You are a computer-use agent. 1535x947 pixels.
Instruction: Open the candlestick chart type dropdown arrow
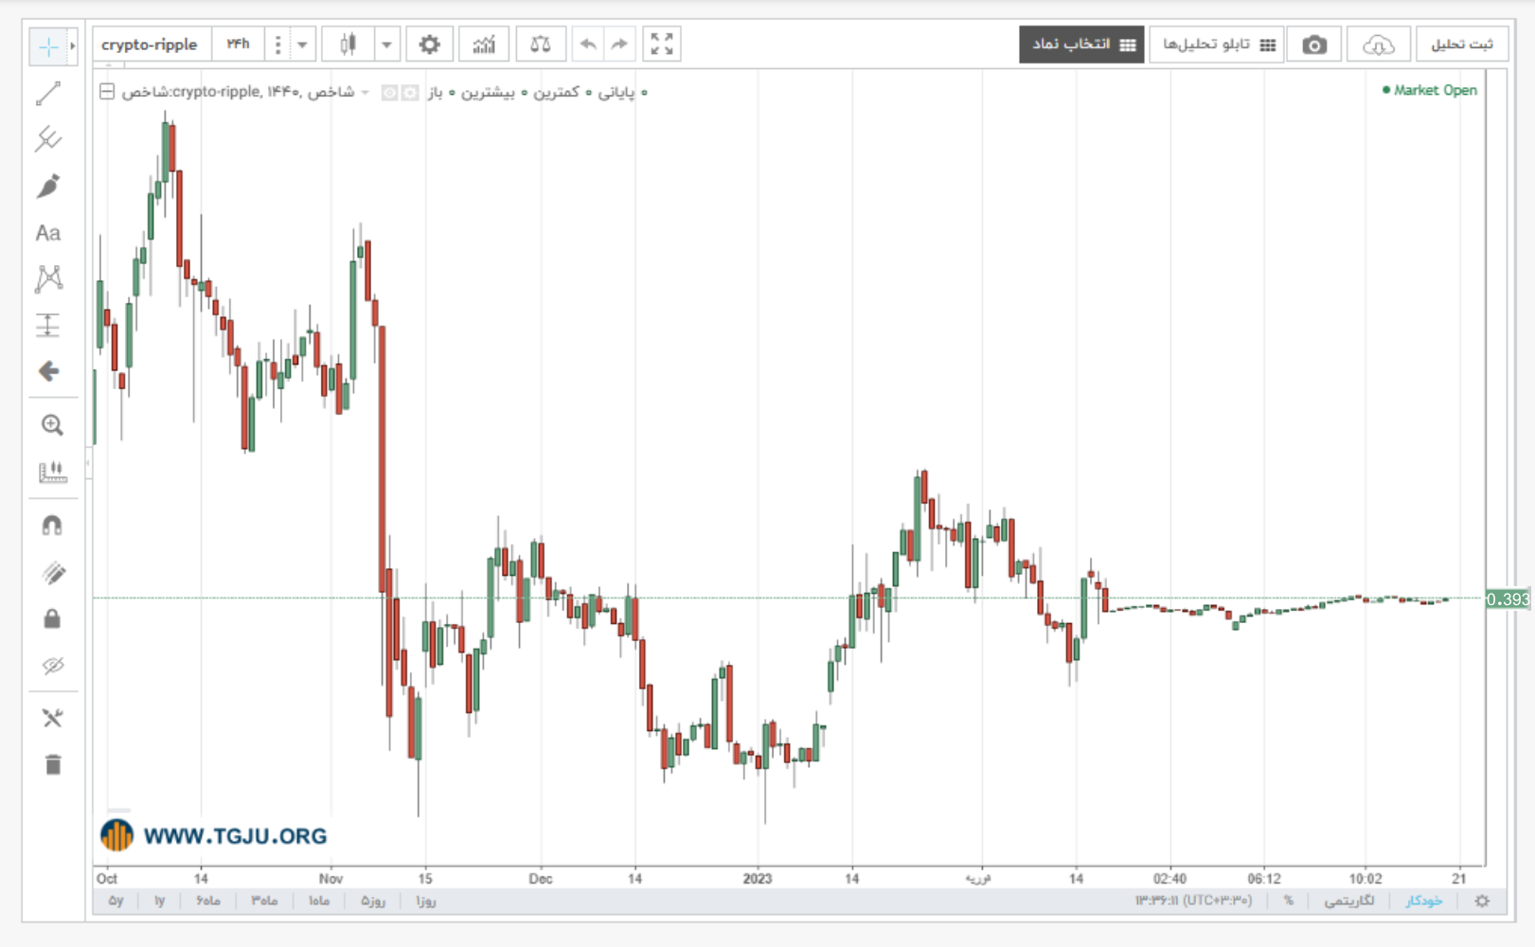386,45
